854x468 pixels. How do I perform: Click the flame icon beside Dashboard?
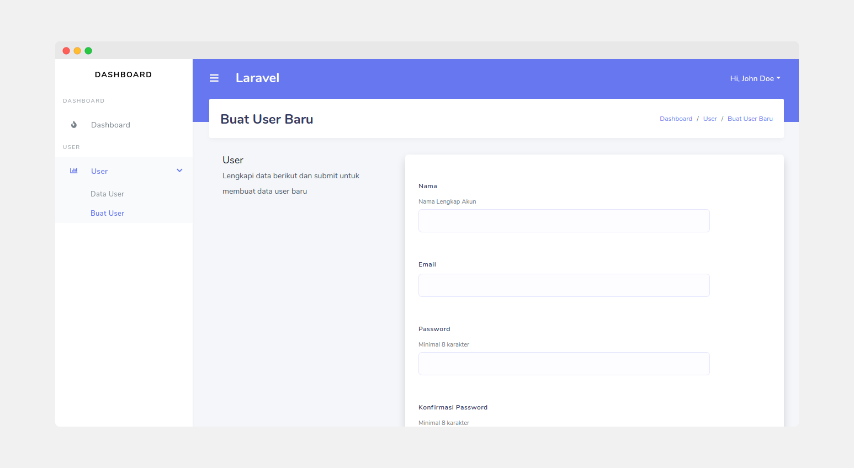[74, 125]
